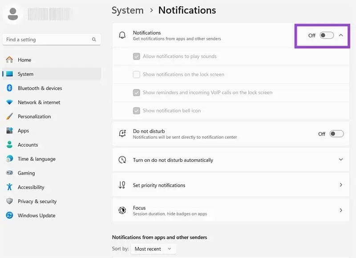Viewport: 356px width, 258px height.
Task: Click the Windows Update sync icon
Action: pos(9,215)
